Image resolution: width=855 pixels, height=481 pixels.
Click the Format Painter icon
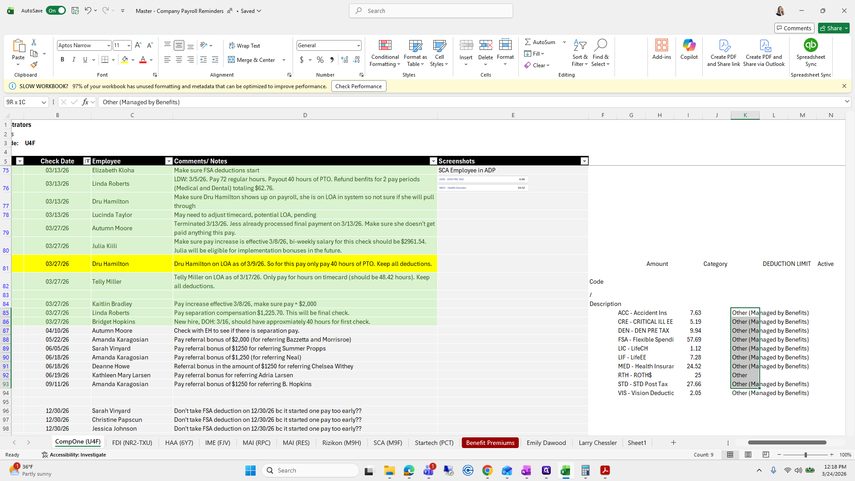pos(34,65)
